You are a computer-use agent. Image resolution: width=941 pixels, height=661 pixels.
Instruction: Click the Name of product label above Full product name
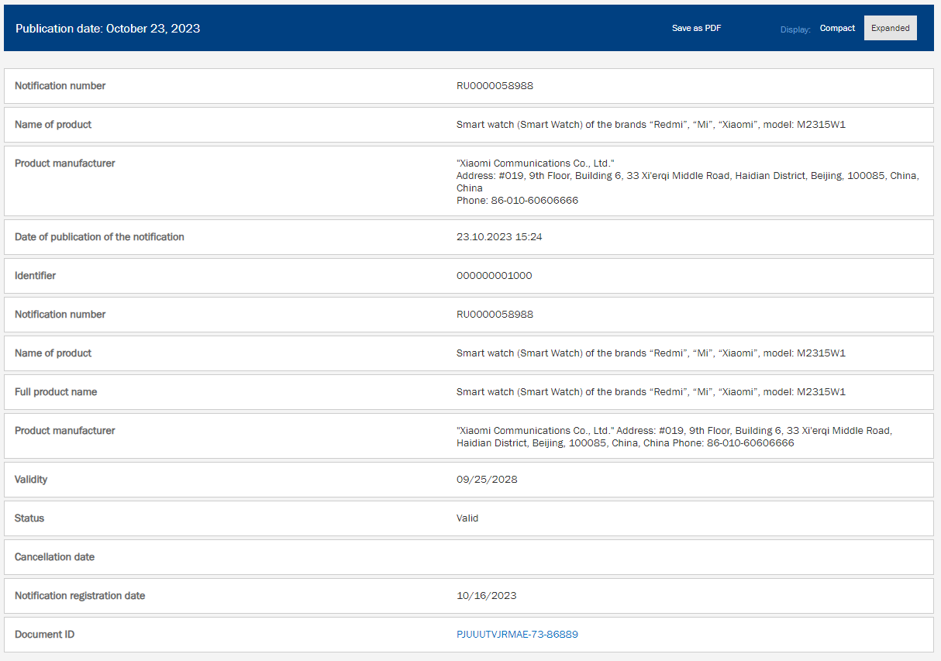[53, 353]
